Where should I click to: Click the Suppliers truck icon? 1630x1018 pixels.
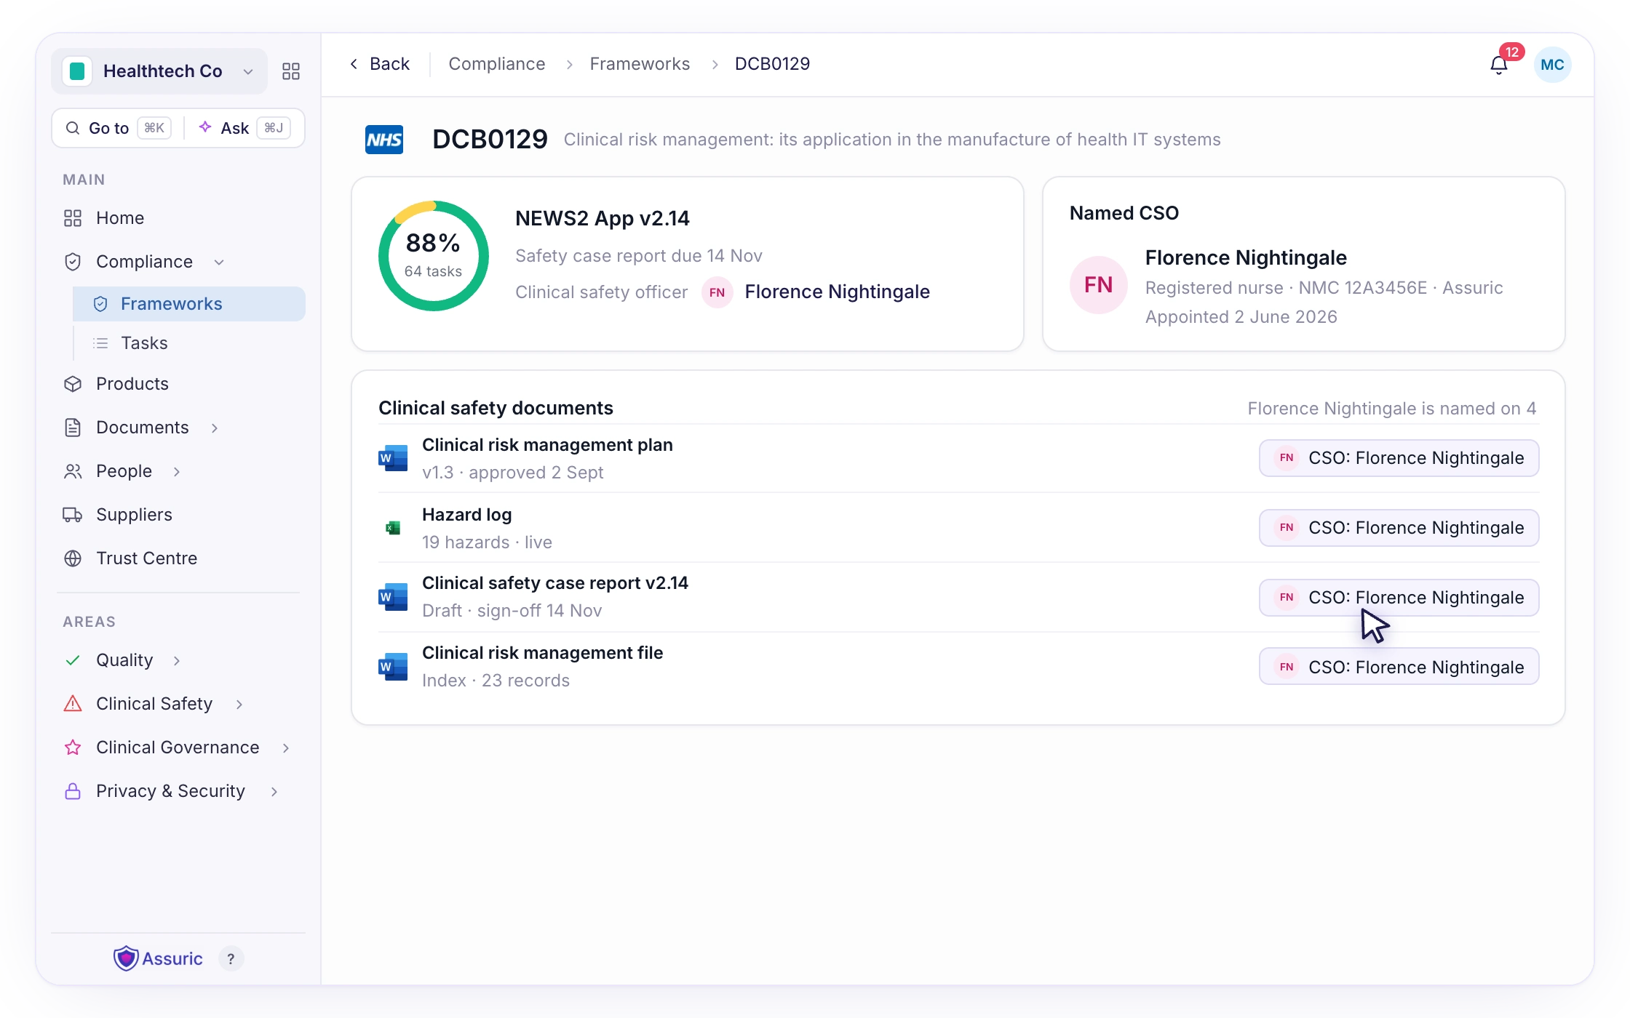[x=73, y=515]
